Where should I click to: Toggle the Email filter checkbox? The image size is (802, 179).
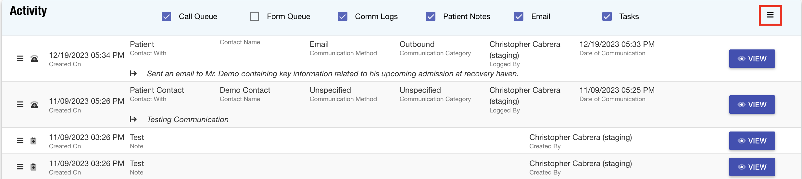519,16
